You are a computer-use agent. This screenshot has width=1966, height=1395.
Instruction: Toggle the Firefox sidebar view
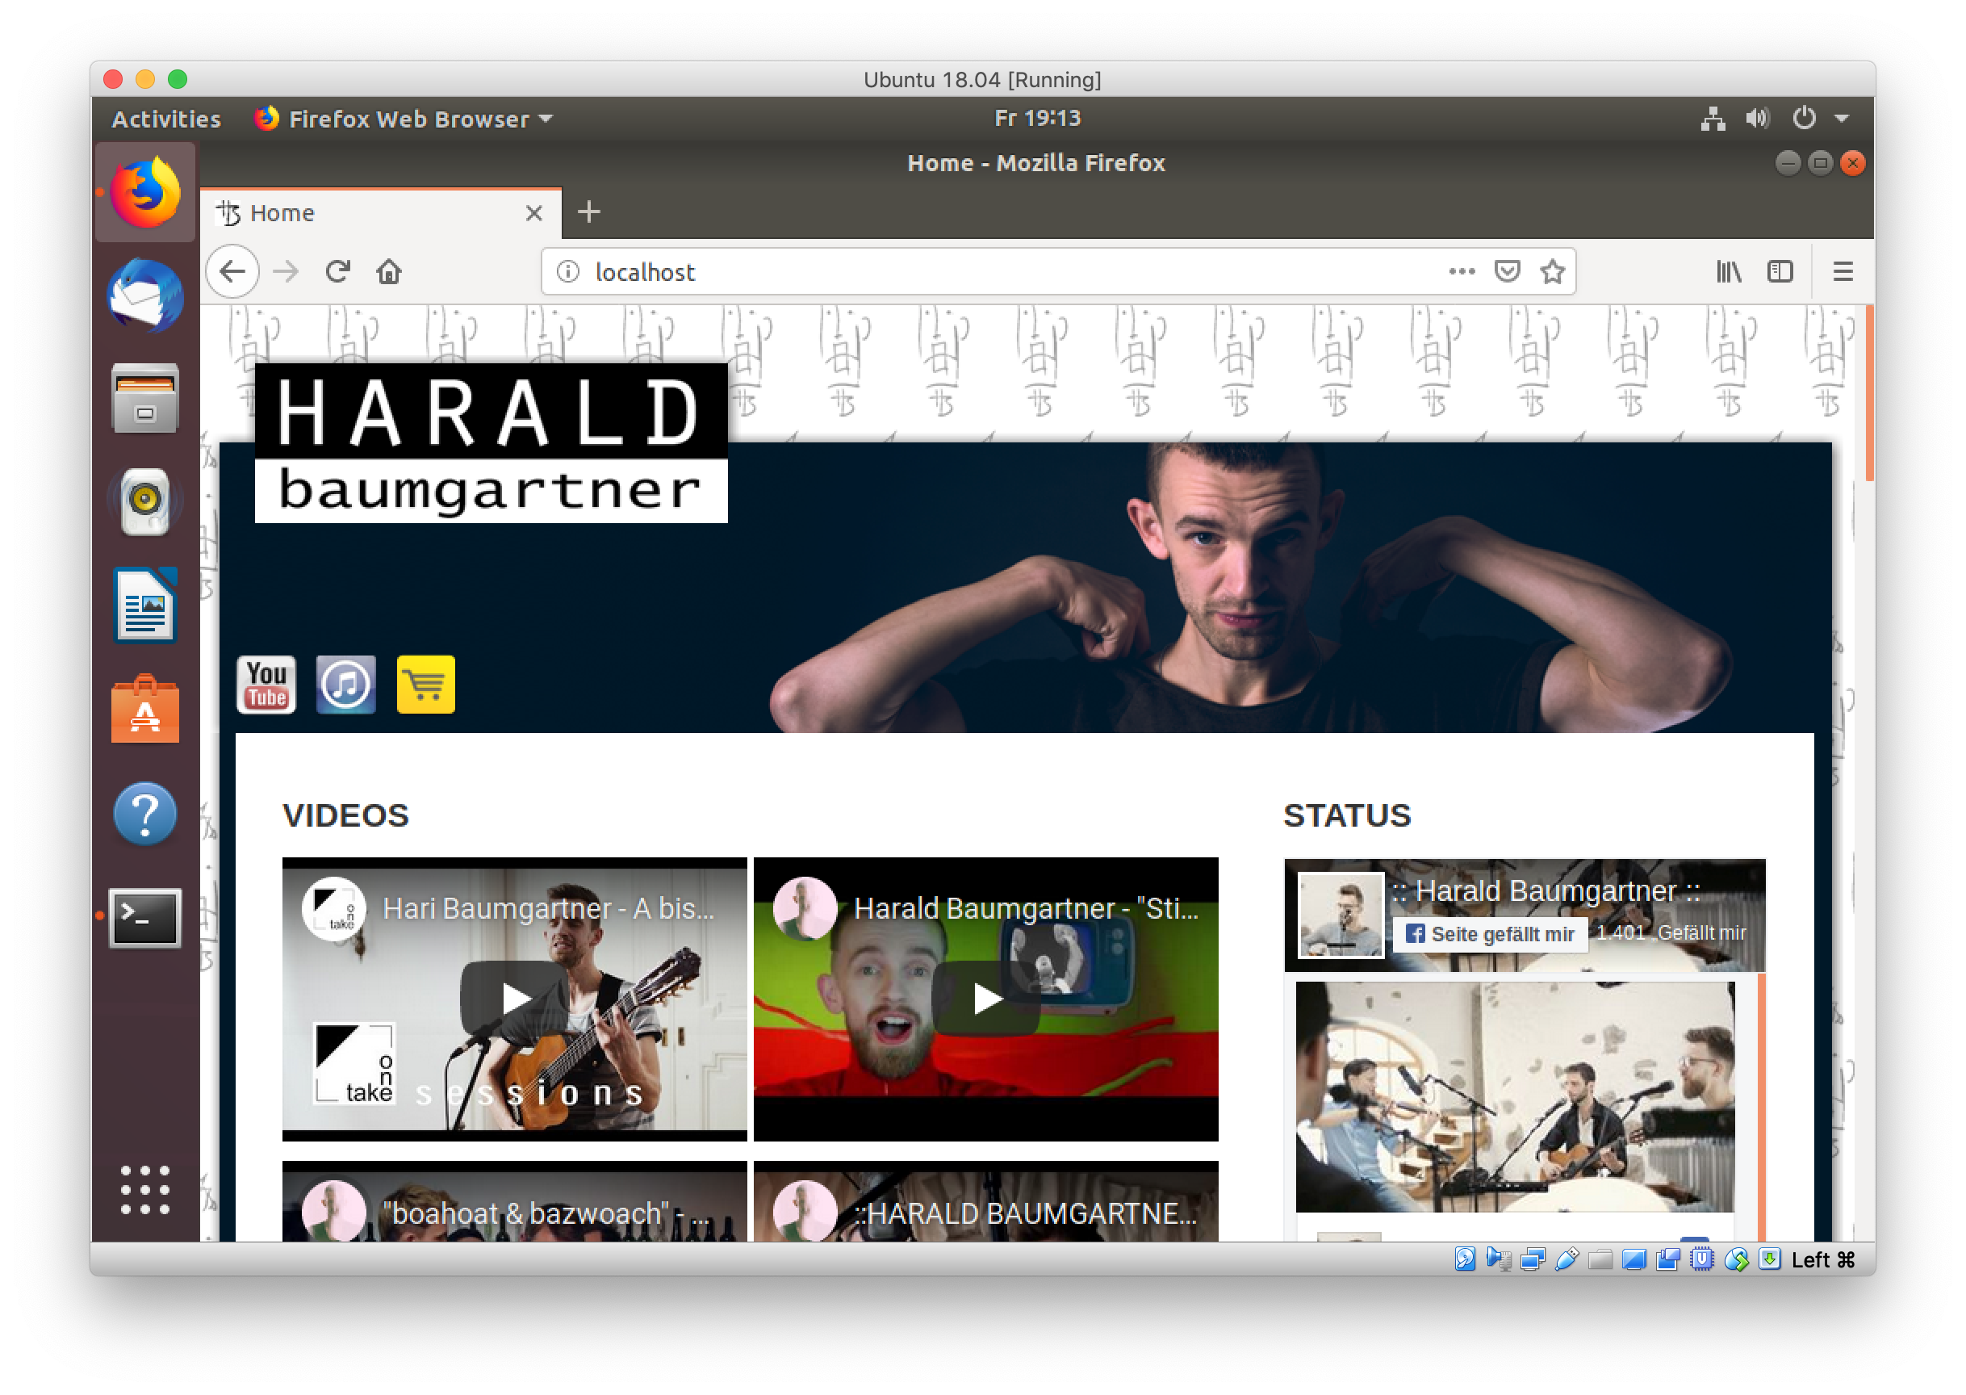pyautogui.click(x=1780, y=272)
